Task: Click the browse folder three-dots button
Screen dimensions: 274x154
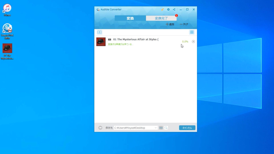Action: (161, 128)
